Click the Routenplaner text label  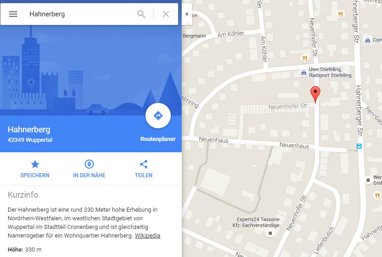coord(158,139)
